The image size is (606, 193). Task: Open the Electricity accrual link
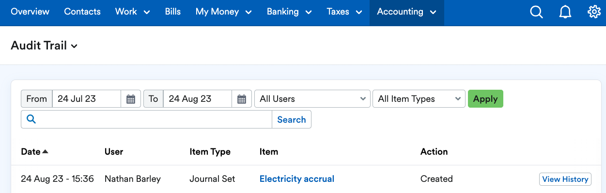pos(297,179)
